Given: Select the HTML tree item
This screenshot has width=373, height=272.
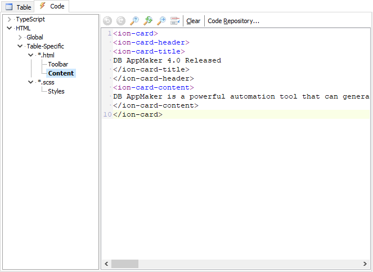Looking at the screenshot, I should click(23, 28).
